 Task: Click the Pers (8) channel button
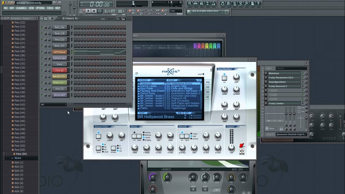pyautogui.click(x=60, y=71)
